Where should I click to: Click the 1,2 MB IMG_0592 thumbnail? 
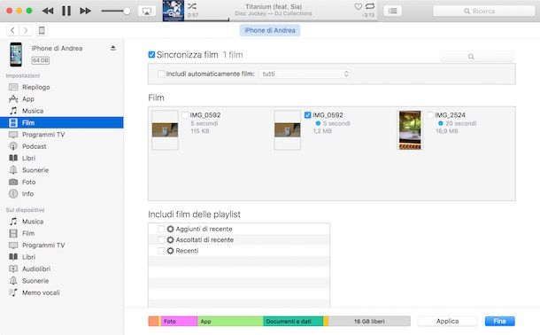pyautogui.click(x=288, y=130)
